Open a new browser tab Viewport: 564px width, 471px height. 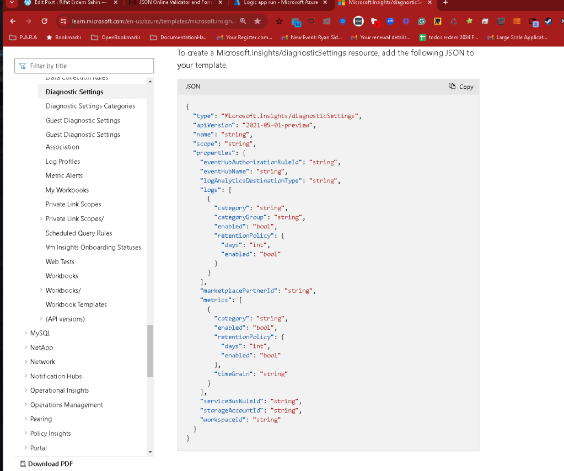pyautogui.click(x=445, y=3)
